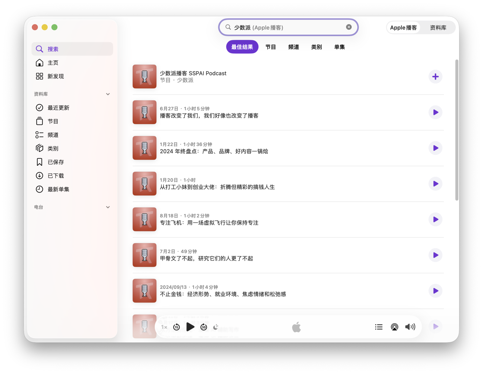Open 已下载 in the sidebar
Viewport: 483px width, 374px height.
[x=56, y=176]
